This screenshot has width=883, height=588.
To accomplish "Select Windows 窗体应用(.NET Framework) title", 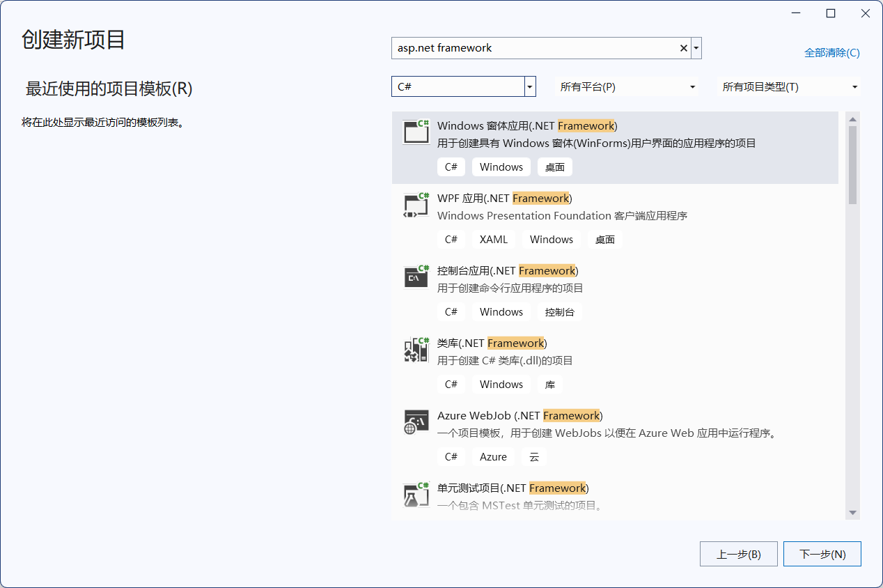I will coord(527,126).
